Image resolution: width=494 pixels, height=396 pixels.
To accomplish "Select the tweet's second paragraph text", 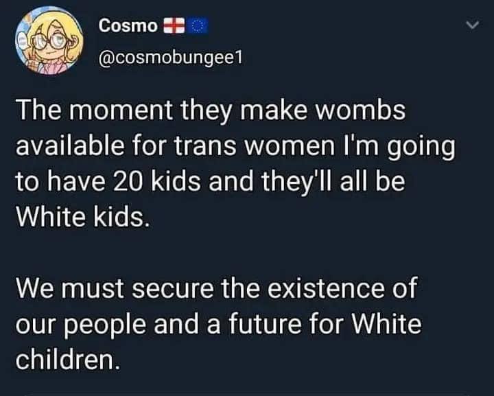I will point(218,323).
